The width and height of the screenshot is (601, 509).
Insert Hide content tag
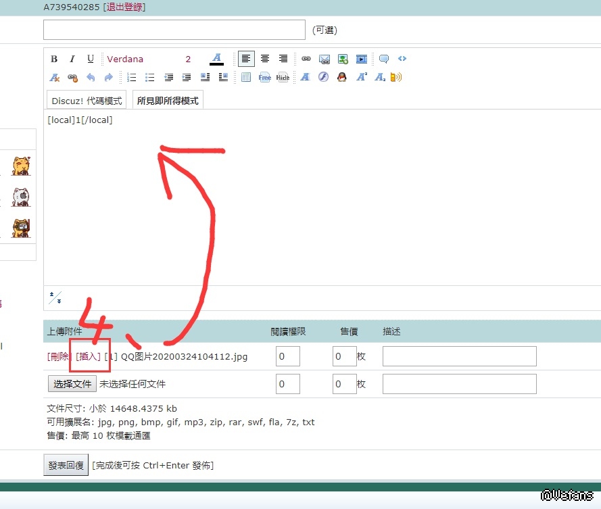pyautogui.click(x=283, y=78)
